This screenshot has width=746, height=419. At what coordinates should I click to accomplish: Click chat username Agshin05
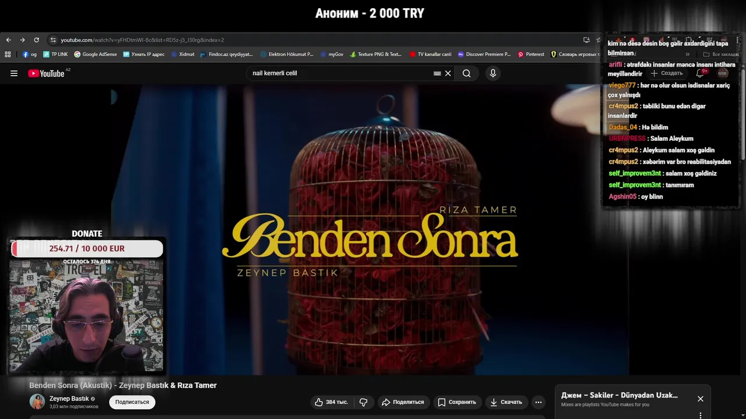point(622,197)
